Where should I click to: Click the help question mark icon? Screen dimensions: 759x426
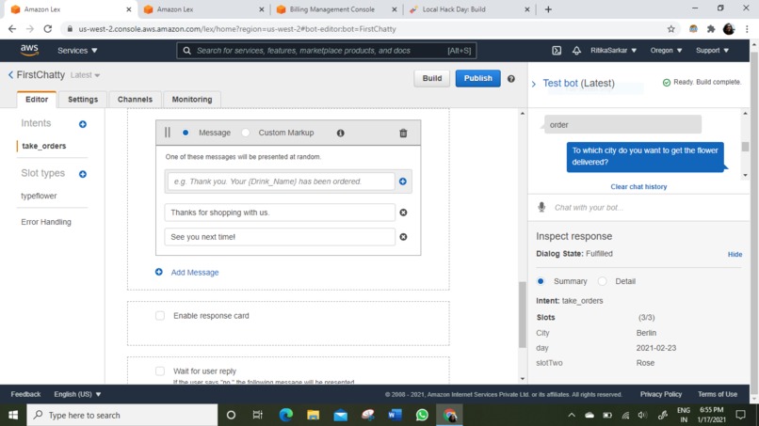(511, 78)
